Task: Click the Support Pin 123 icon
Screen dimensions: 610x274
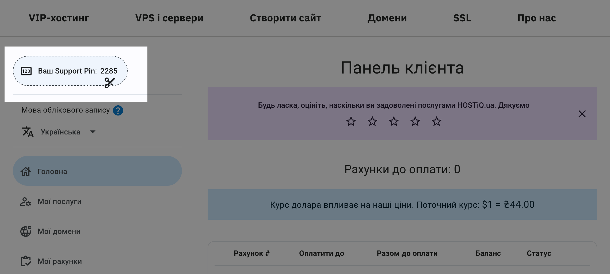Action: (x=26, y=71)
